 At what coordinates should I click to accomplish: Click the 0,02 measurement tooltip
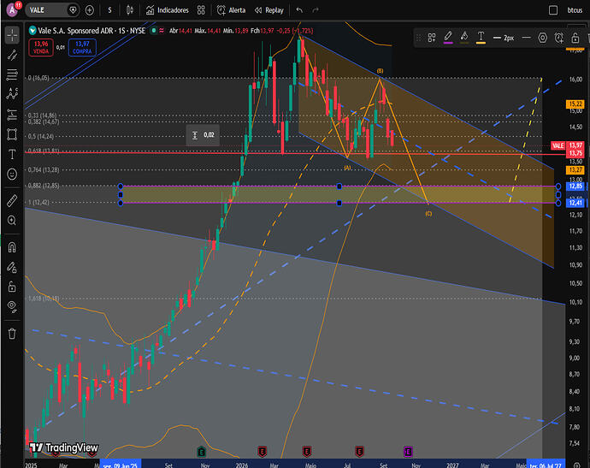coord(204,135)
